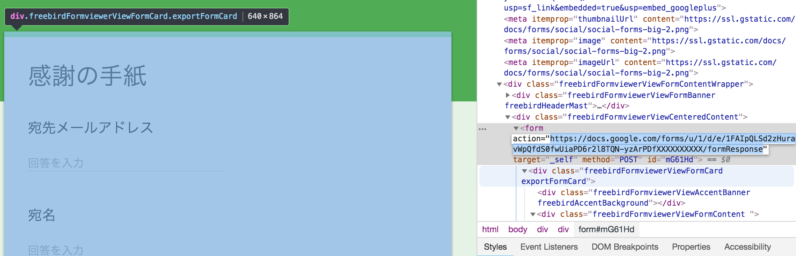Collapse the freebirdFormviewerViewCenteredContent div node
The image size is (796, 256).
(x=508, y=117)
